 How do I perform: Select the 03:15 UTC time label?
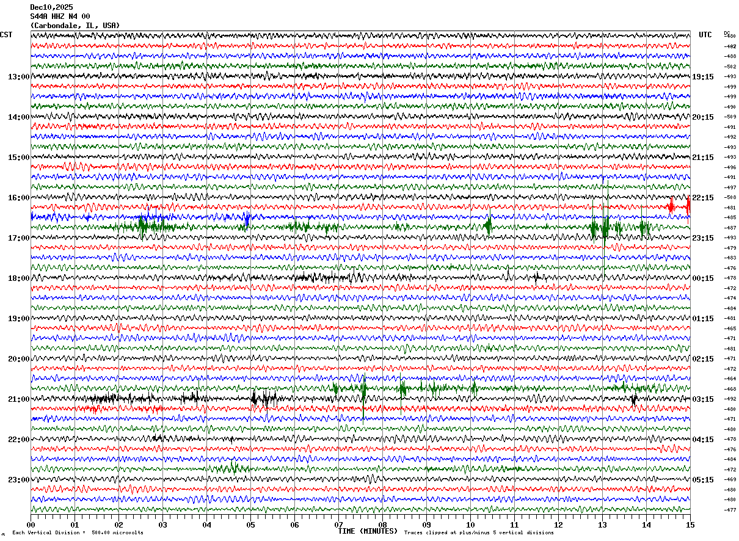pos(703,399)
